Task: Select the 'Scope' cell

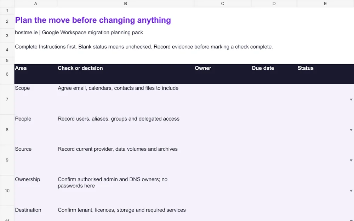Action: click(x=36, y=99)
